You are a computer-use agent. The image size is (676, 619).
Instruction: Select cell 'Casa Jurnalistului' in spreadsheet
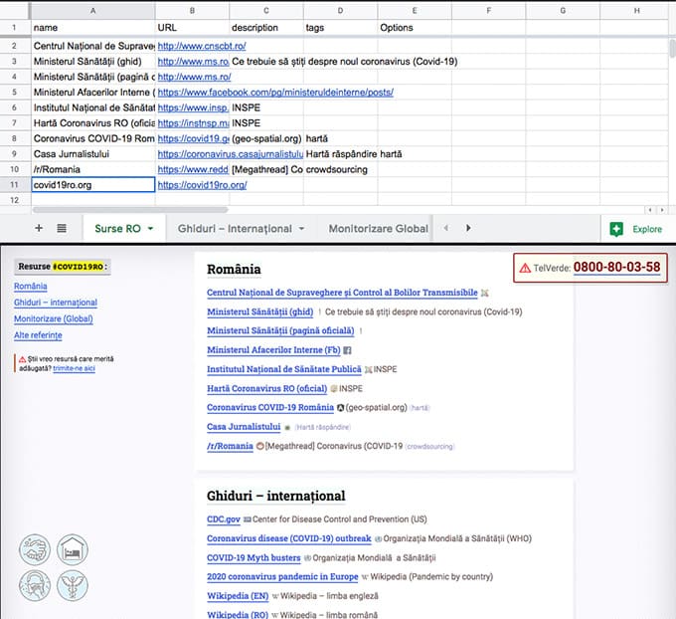92,154
